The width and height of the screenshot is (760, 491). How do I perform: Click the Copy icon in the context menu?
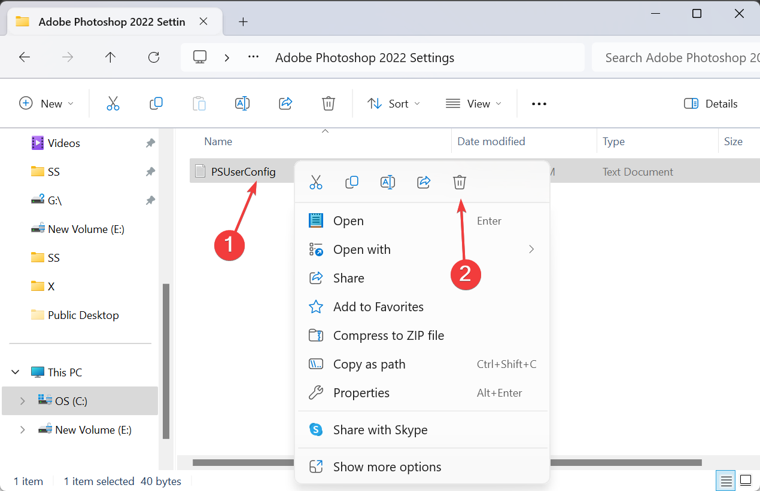352,182
